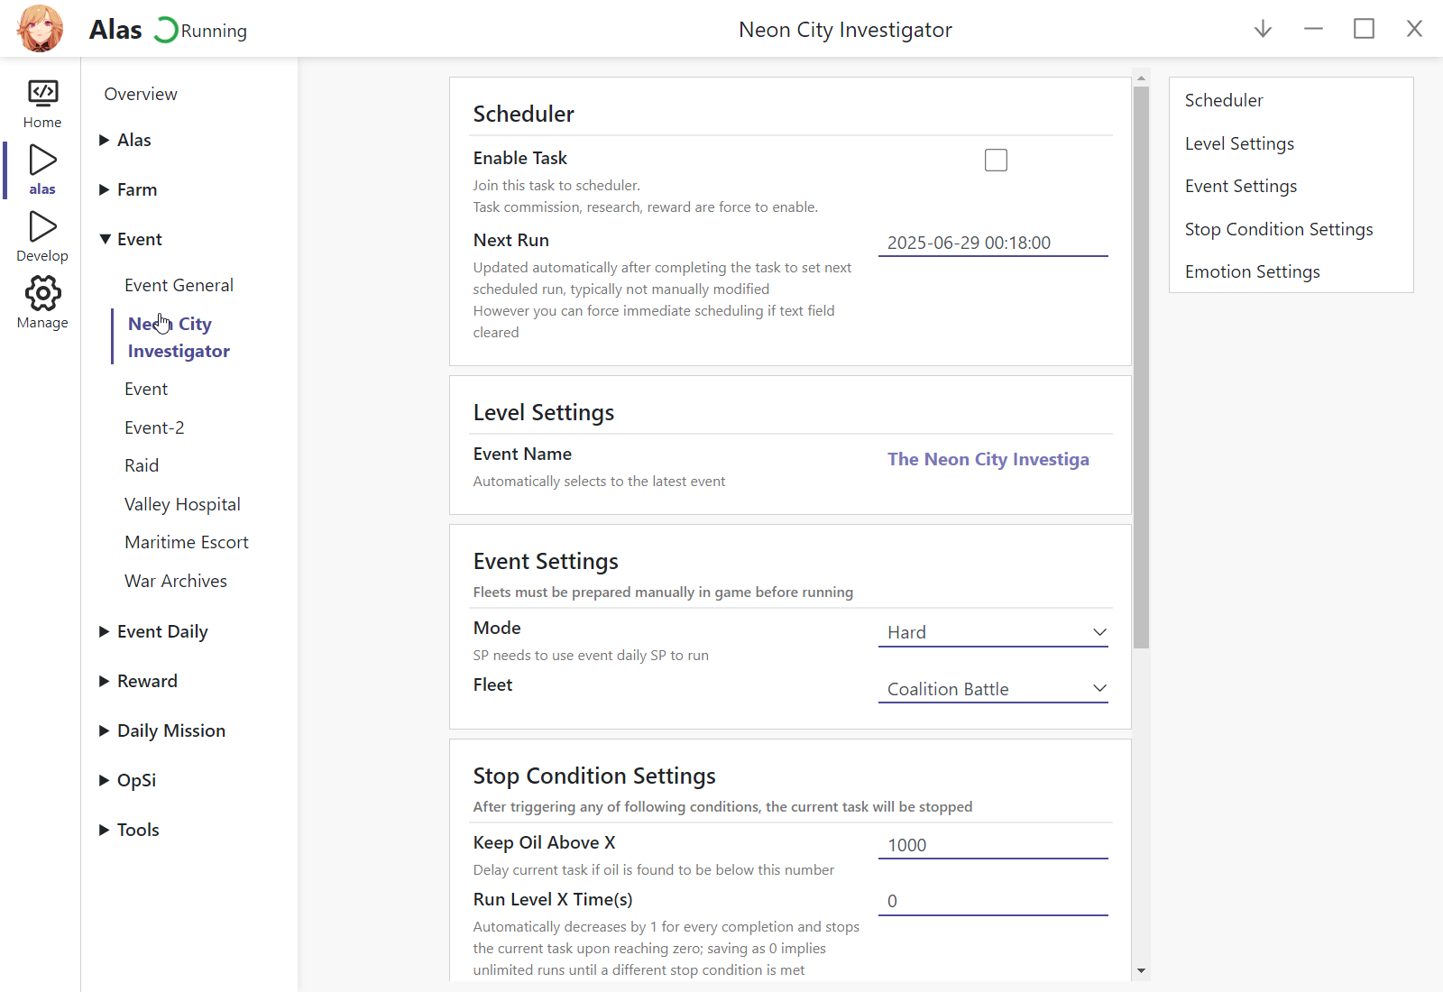The image size is (1443, 992).
Task: Expand the Reward menu group
Action: pos(138,681)
